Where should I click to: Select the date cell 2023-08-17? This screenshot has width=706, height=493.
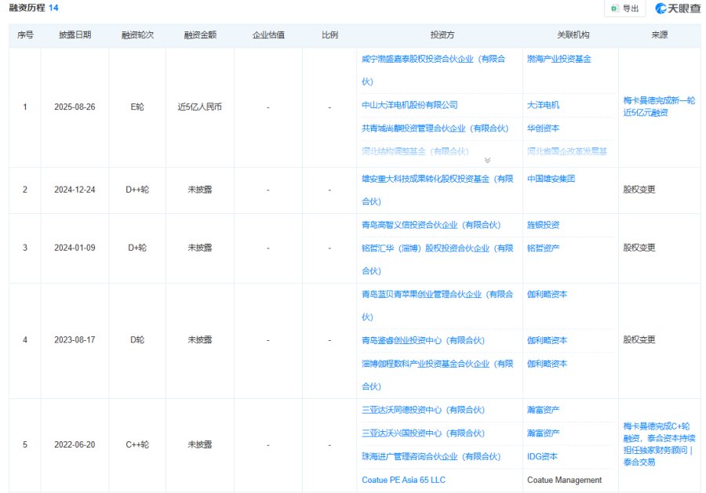tap(75, 340)
